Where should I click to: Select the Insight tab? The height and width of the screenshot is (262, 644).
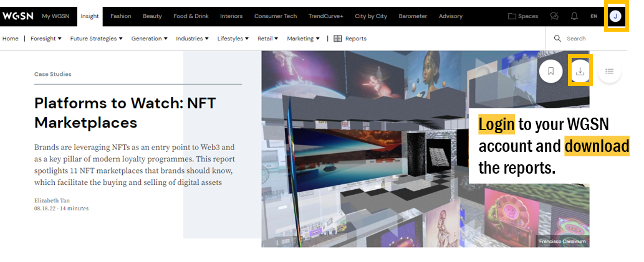tap(90, 16)
